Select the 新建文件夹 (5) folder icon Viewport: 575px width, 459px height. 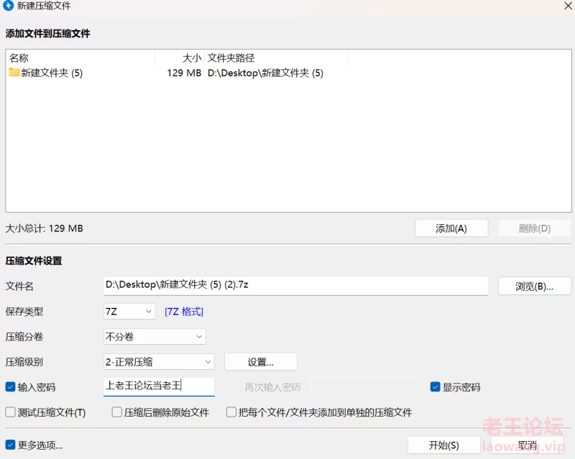tap(14, 73)
